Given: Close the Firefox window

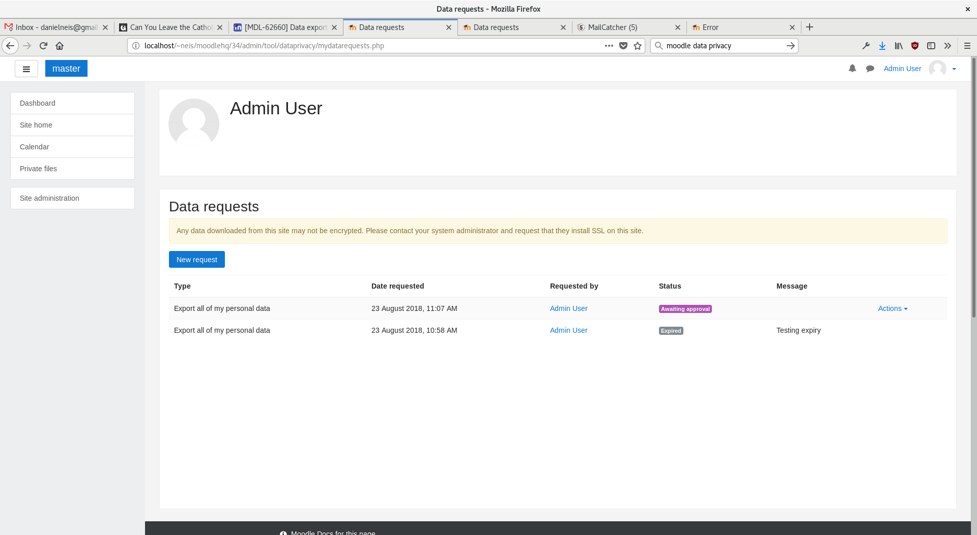Looking at the screenshot, I should coord(967,9).
